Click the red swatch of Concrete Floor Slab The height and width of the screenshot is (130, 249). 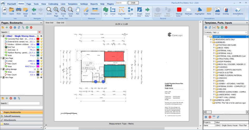point(38,39)
